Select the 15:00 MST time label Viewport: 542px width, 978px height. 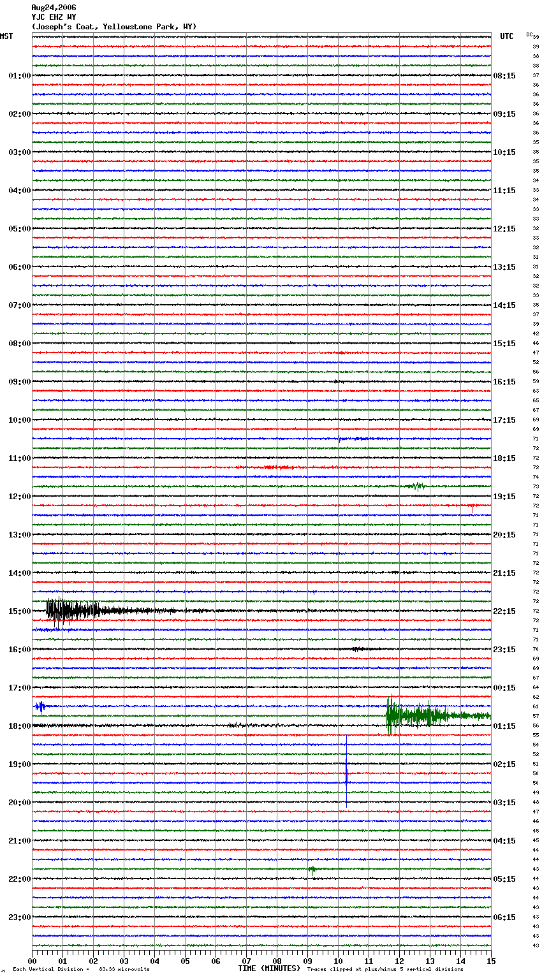point(20,611)
